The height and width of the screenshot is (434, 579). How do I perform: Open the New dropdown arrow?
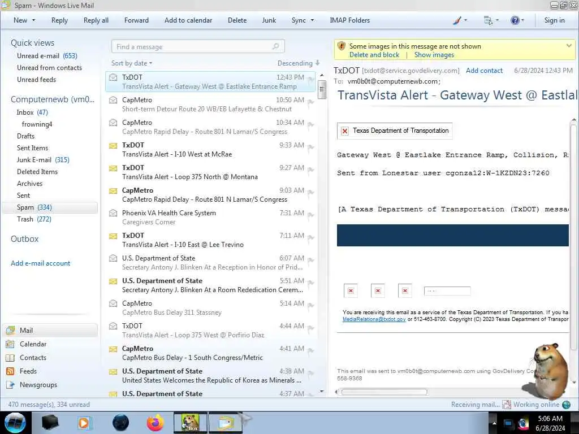click(x=33, y=20)
